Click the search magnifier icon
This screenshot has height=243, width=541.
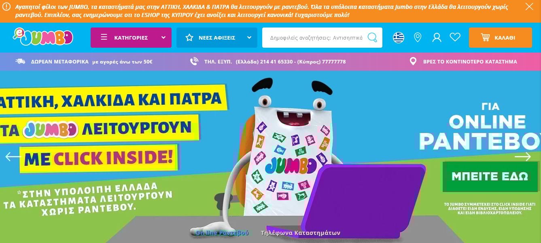[372, 38]
